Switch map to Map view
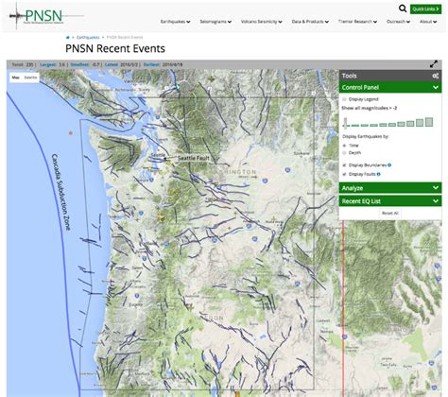 15,78
